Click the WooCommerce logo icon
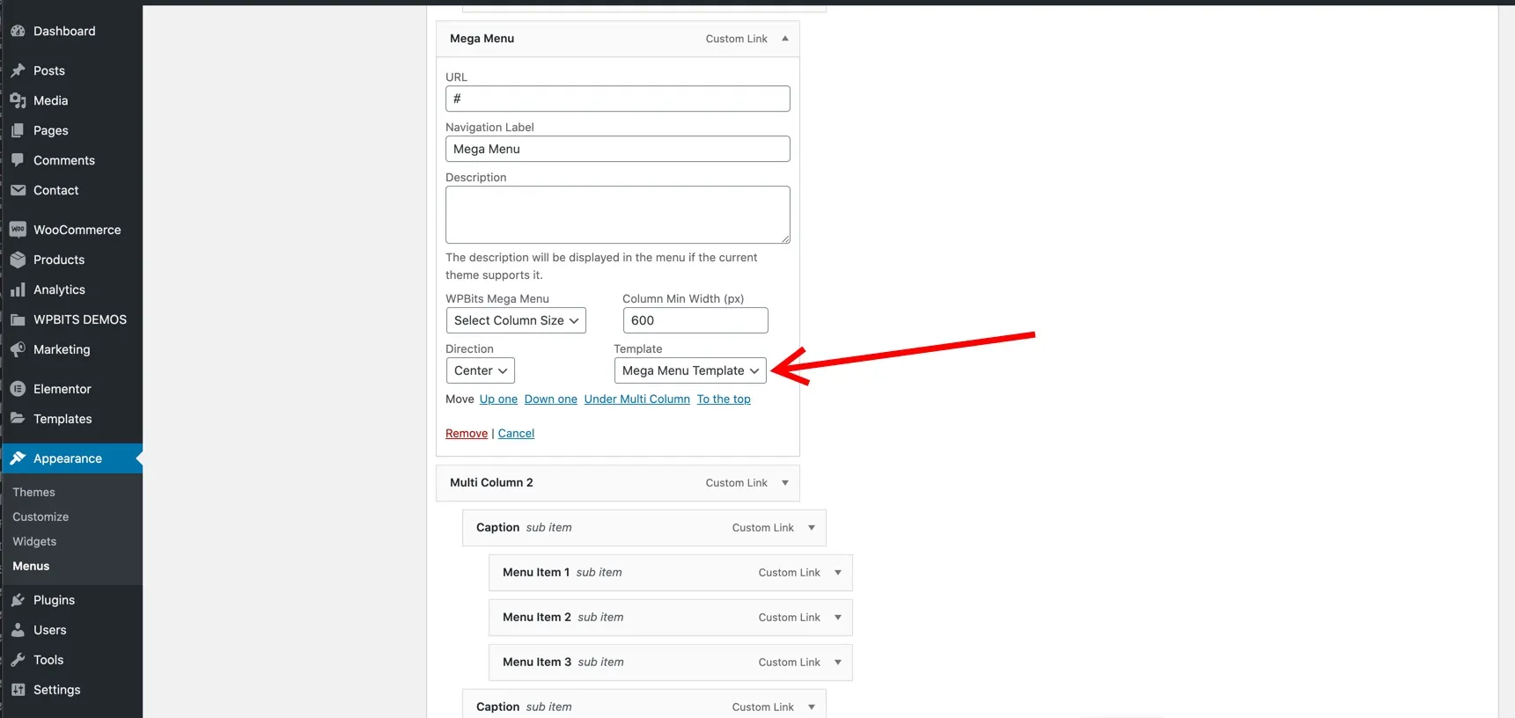 click(18, 230)
